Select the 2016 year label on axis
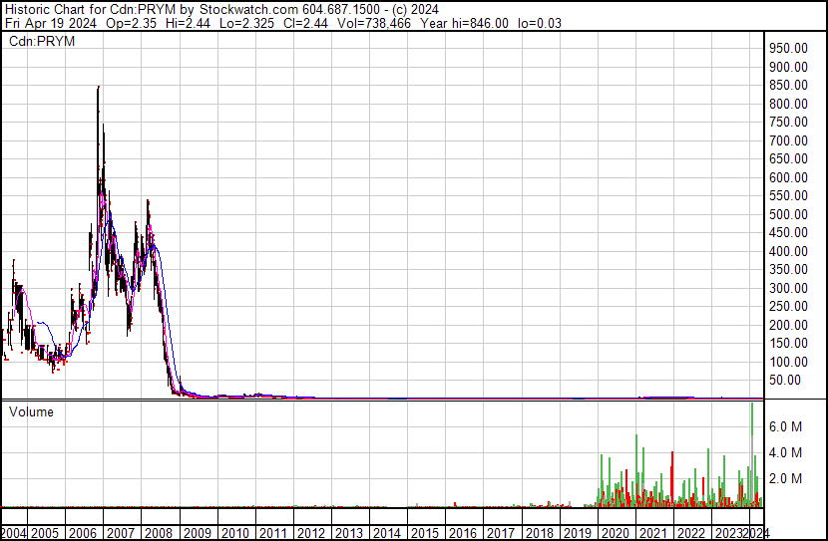This screenshot has height=541, width=828. [x=462, y=533]
